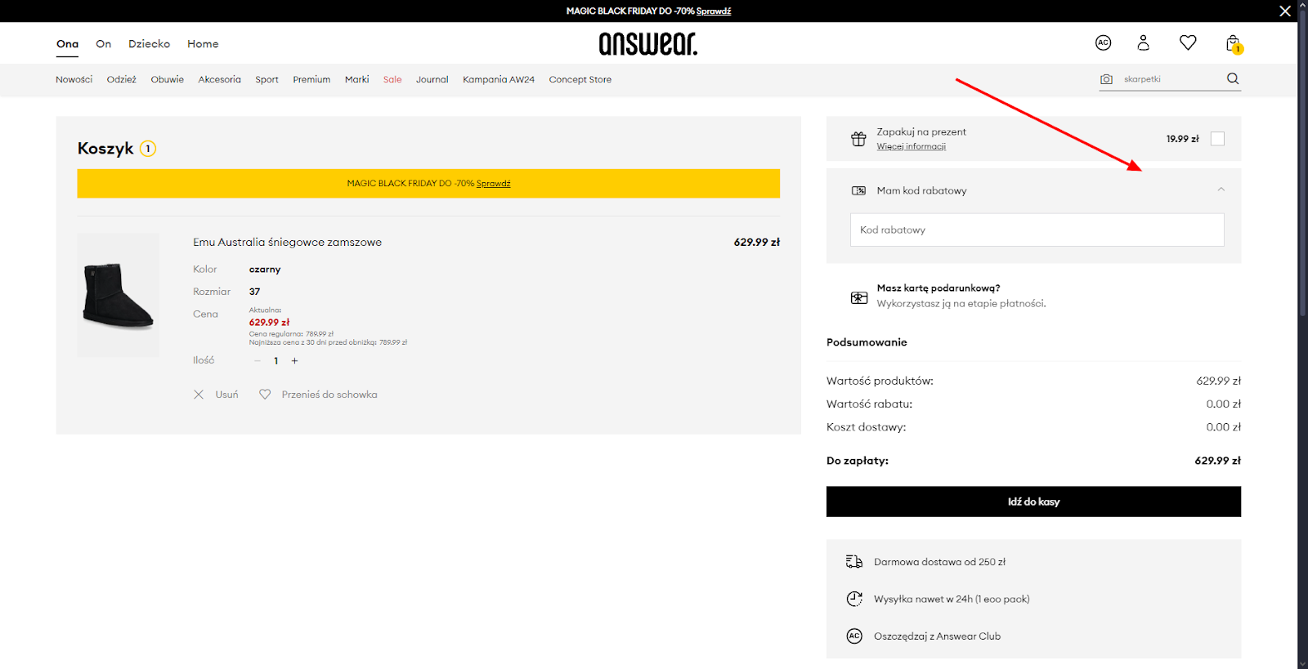
Task: Click the Mam kod rabatowy label
Action: click(921, 190)
